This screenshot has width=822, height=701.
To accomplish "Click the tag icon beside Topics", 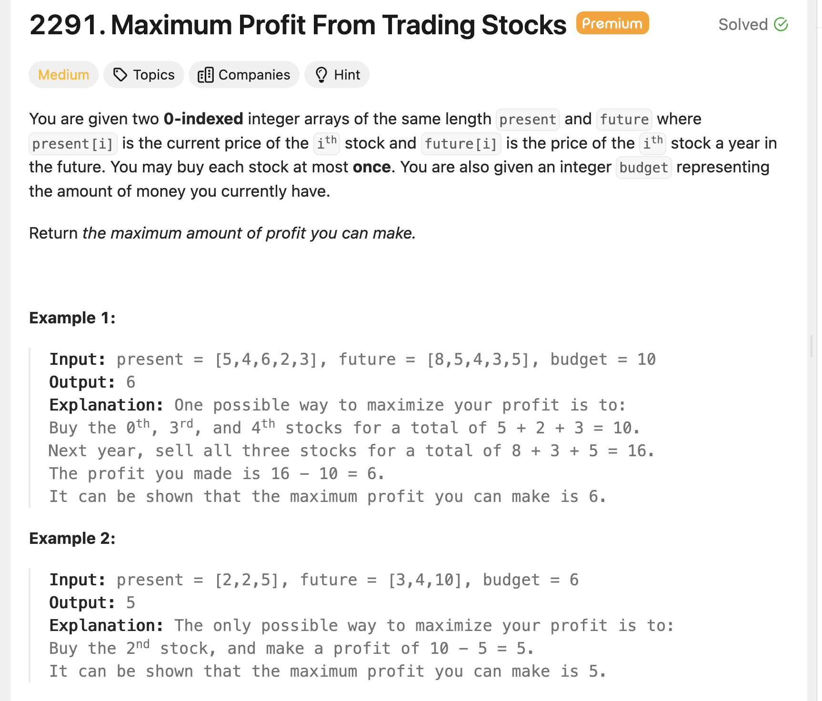I will click(x=120, y=75).
